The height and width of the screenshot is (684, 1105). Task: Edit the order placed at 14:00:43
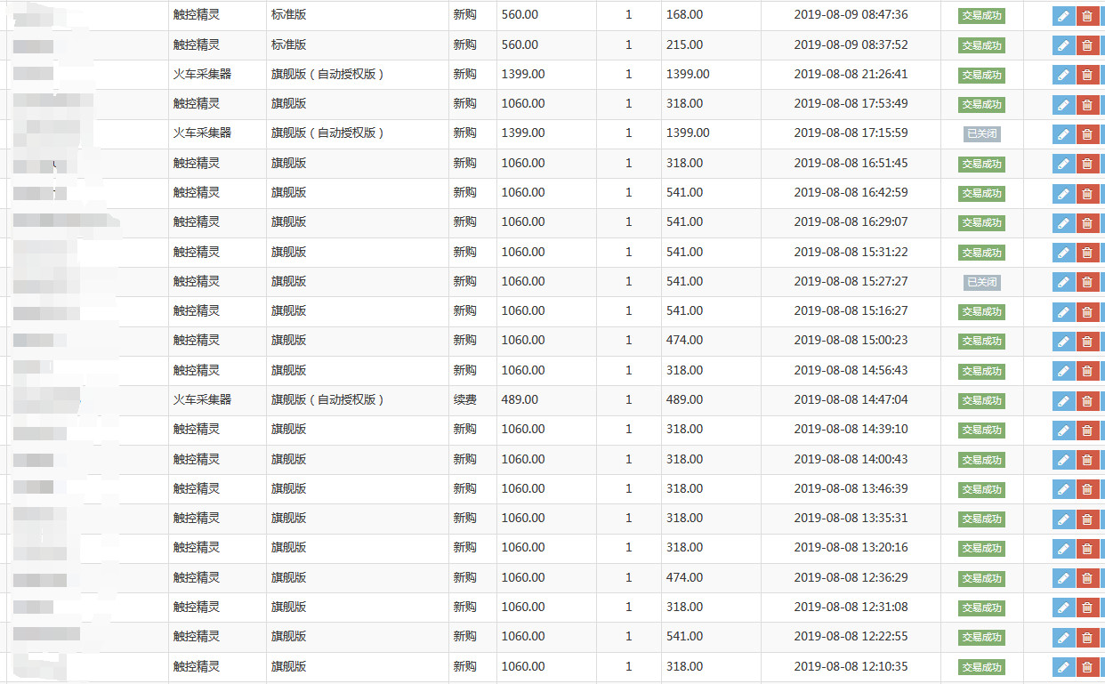pyautogui.click(x=1063, y=460)
